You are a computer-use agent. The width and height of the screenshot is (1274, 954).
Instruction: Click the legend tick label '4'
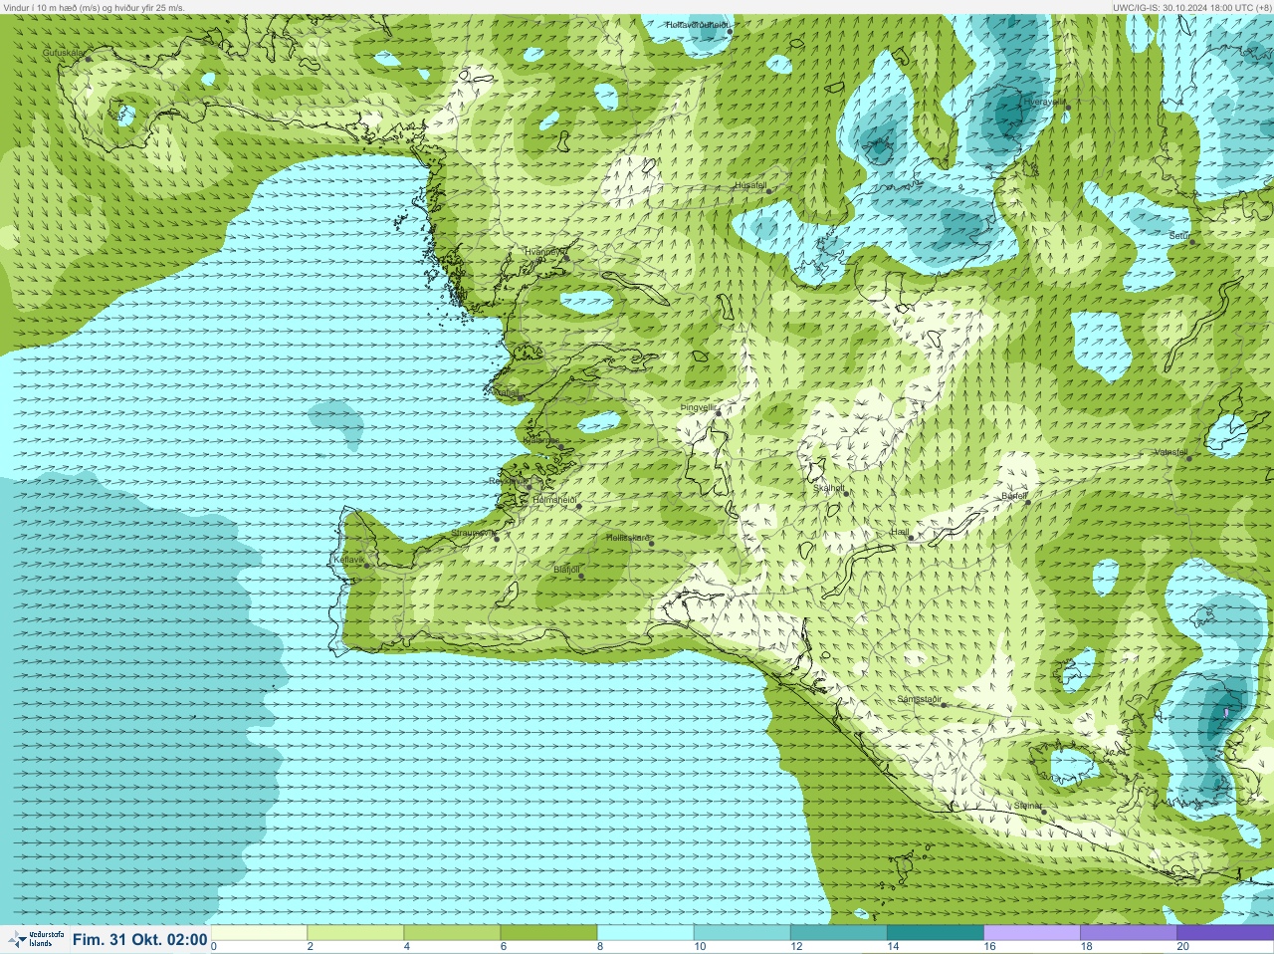[406, 947]
